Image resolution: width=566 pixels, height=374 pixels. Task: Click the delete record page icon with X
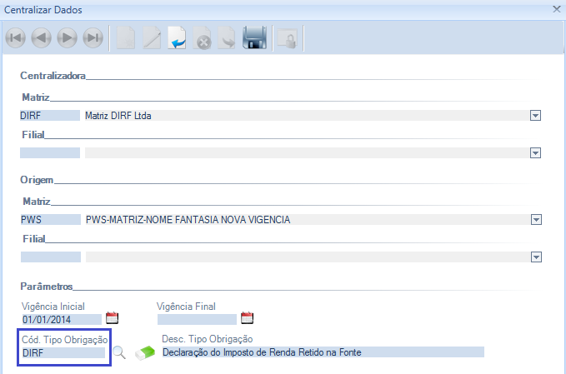(x=202, y=37)
